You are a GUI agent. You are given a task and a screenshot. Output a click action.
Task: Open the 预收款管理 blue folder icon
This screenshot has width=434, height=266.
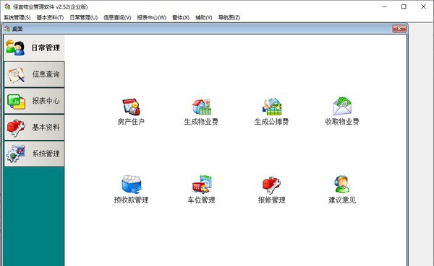[x=131, y=184]
